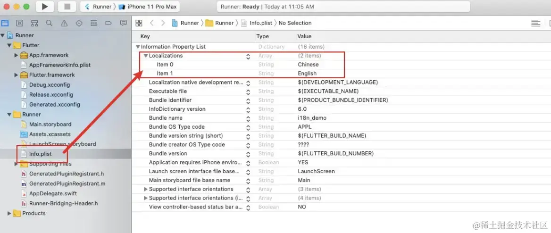Open editor options lines icon
Viewport: 551px width, 233px height.
tap(535, 23)
